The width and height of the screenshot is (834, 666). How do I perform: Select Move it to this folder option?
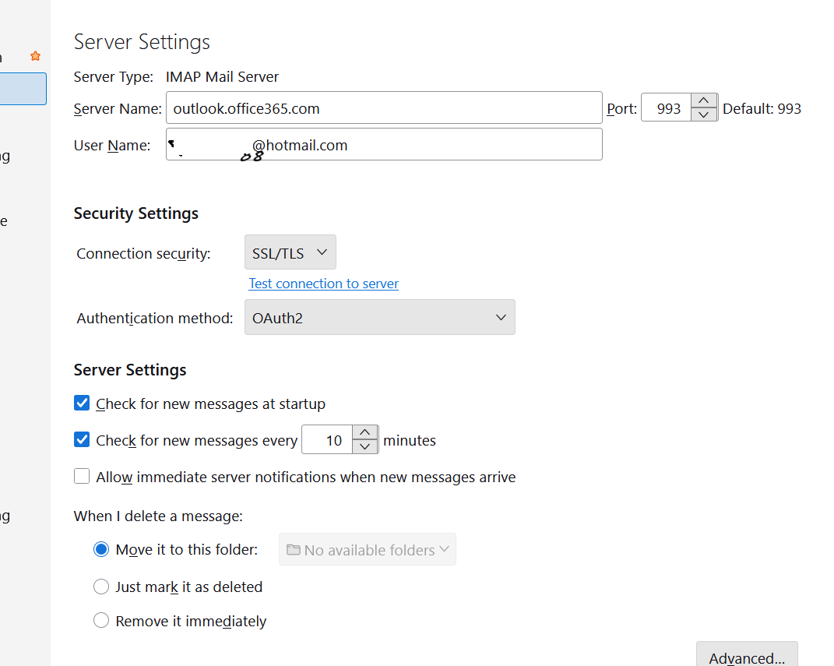point(101,550)
